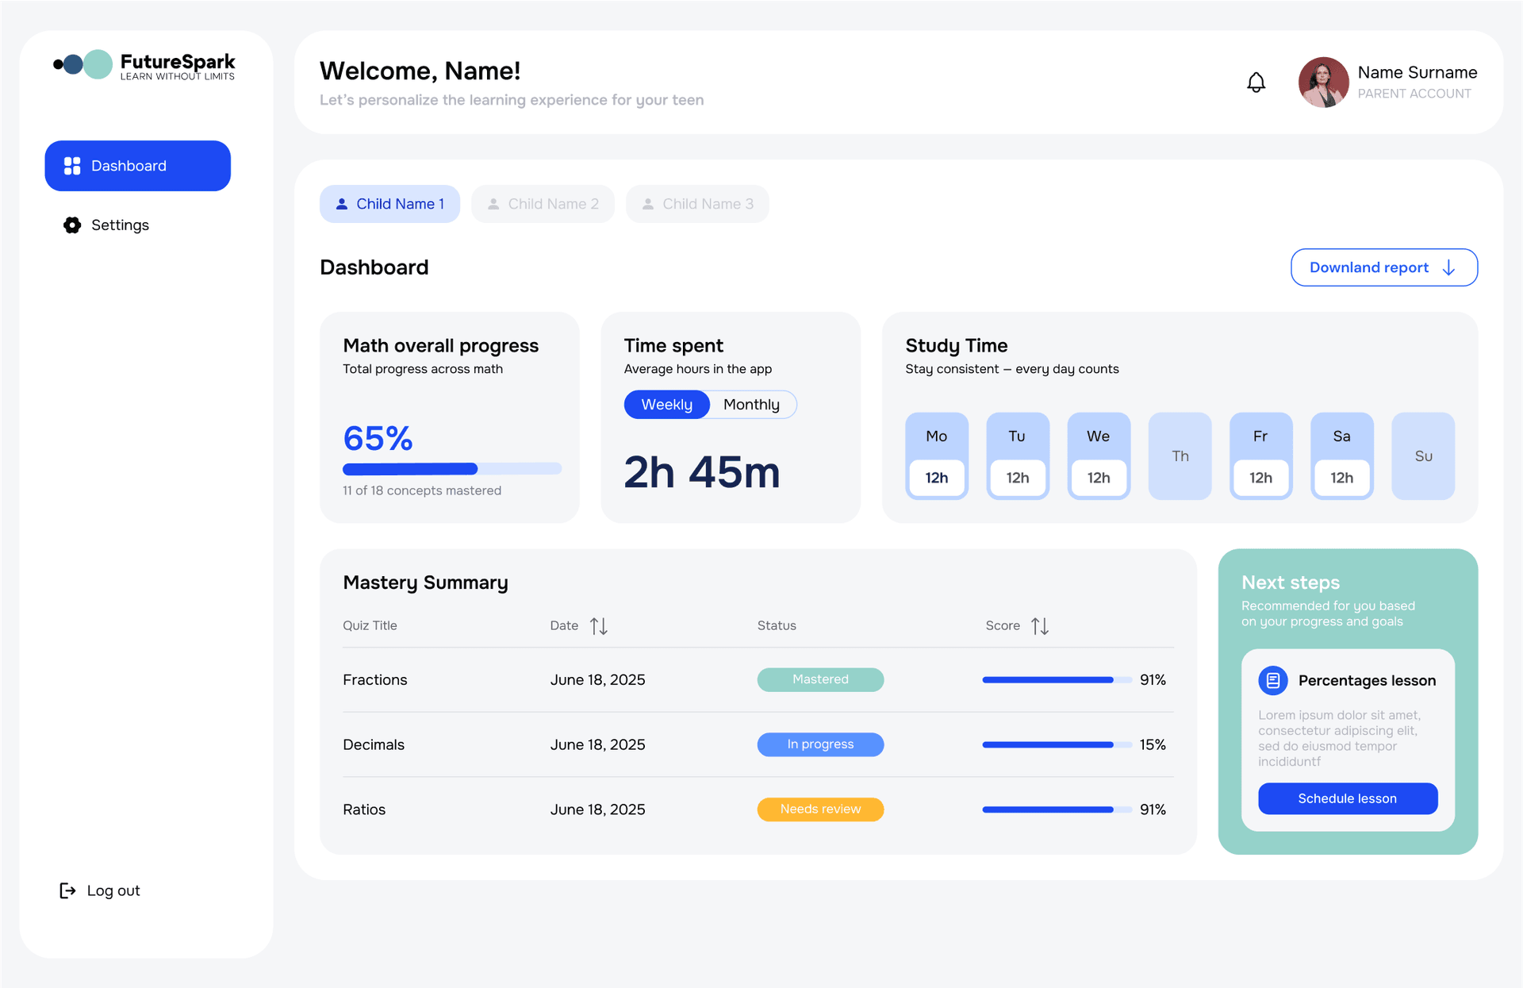Select the Dashboard grid icon in sidebar
The height and width of the screenshot is (988, 1523).
coord(72,165)
